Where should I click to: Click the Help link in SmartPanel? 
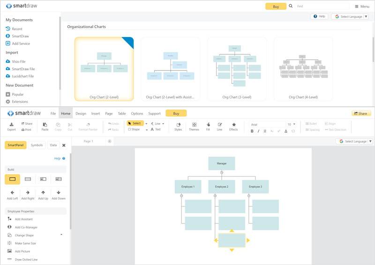(58, 159)
